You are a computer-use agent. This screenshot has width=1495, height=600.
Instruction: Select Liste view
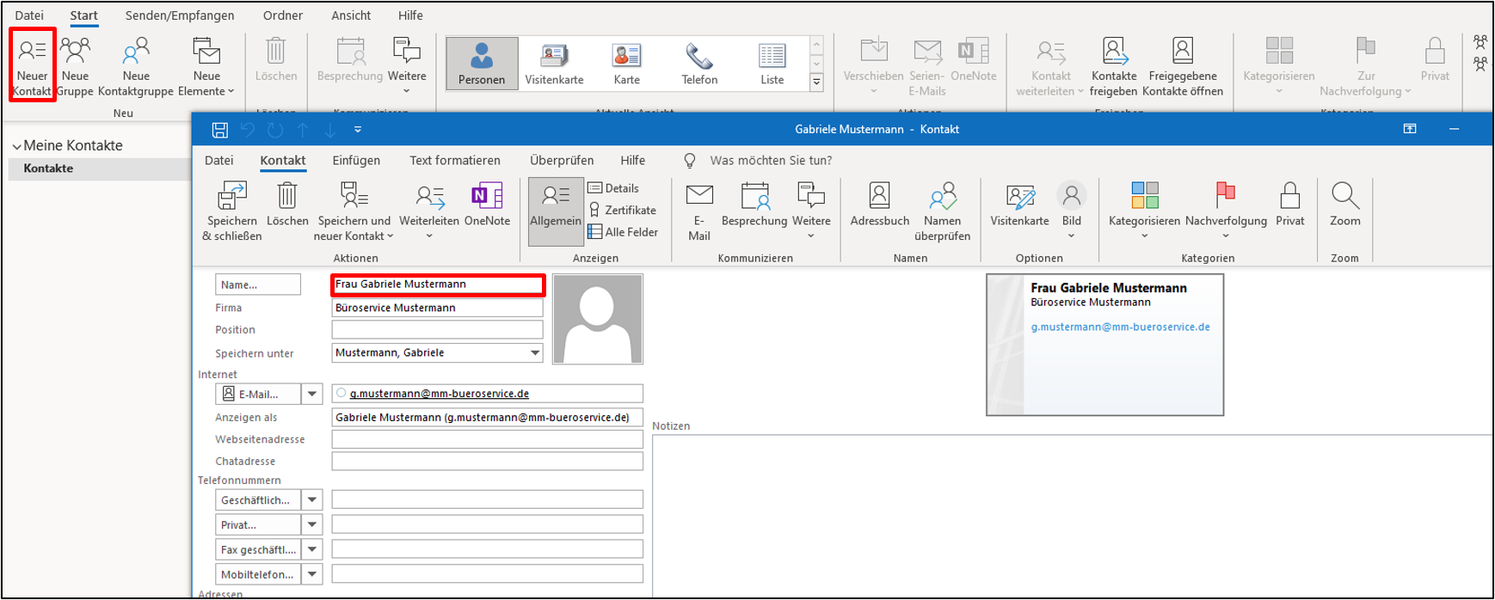coord(772,63)
